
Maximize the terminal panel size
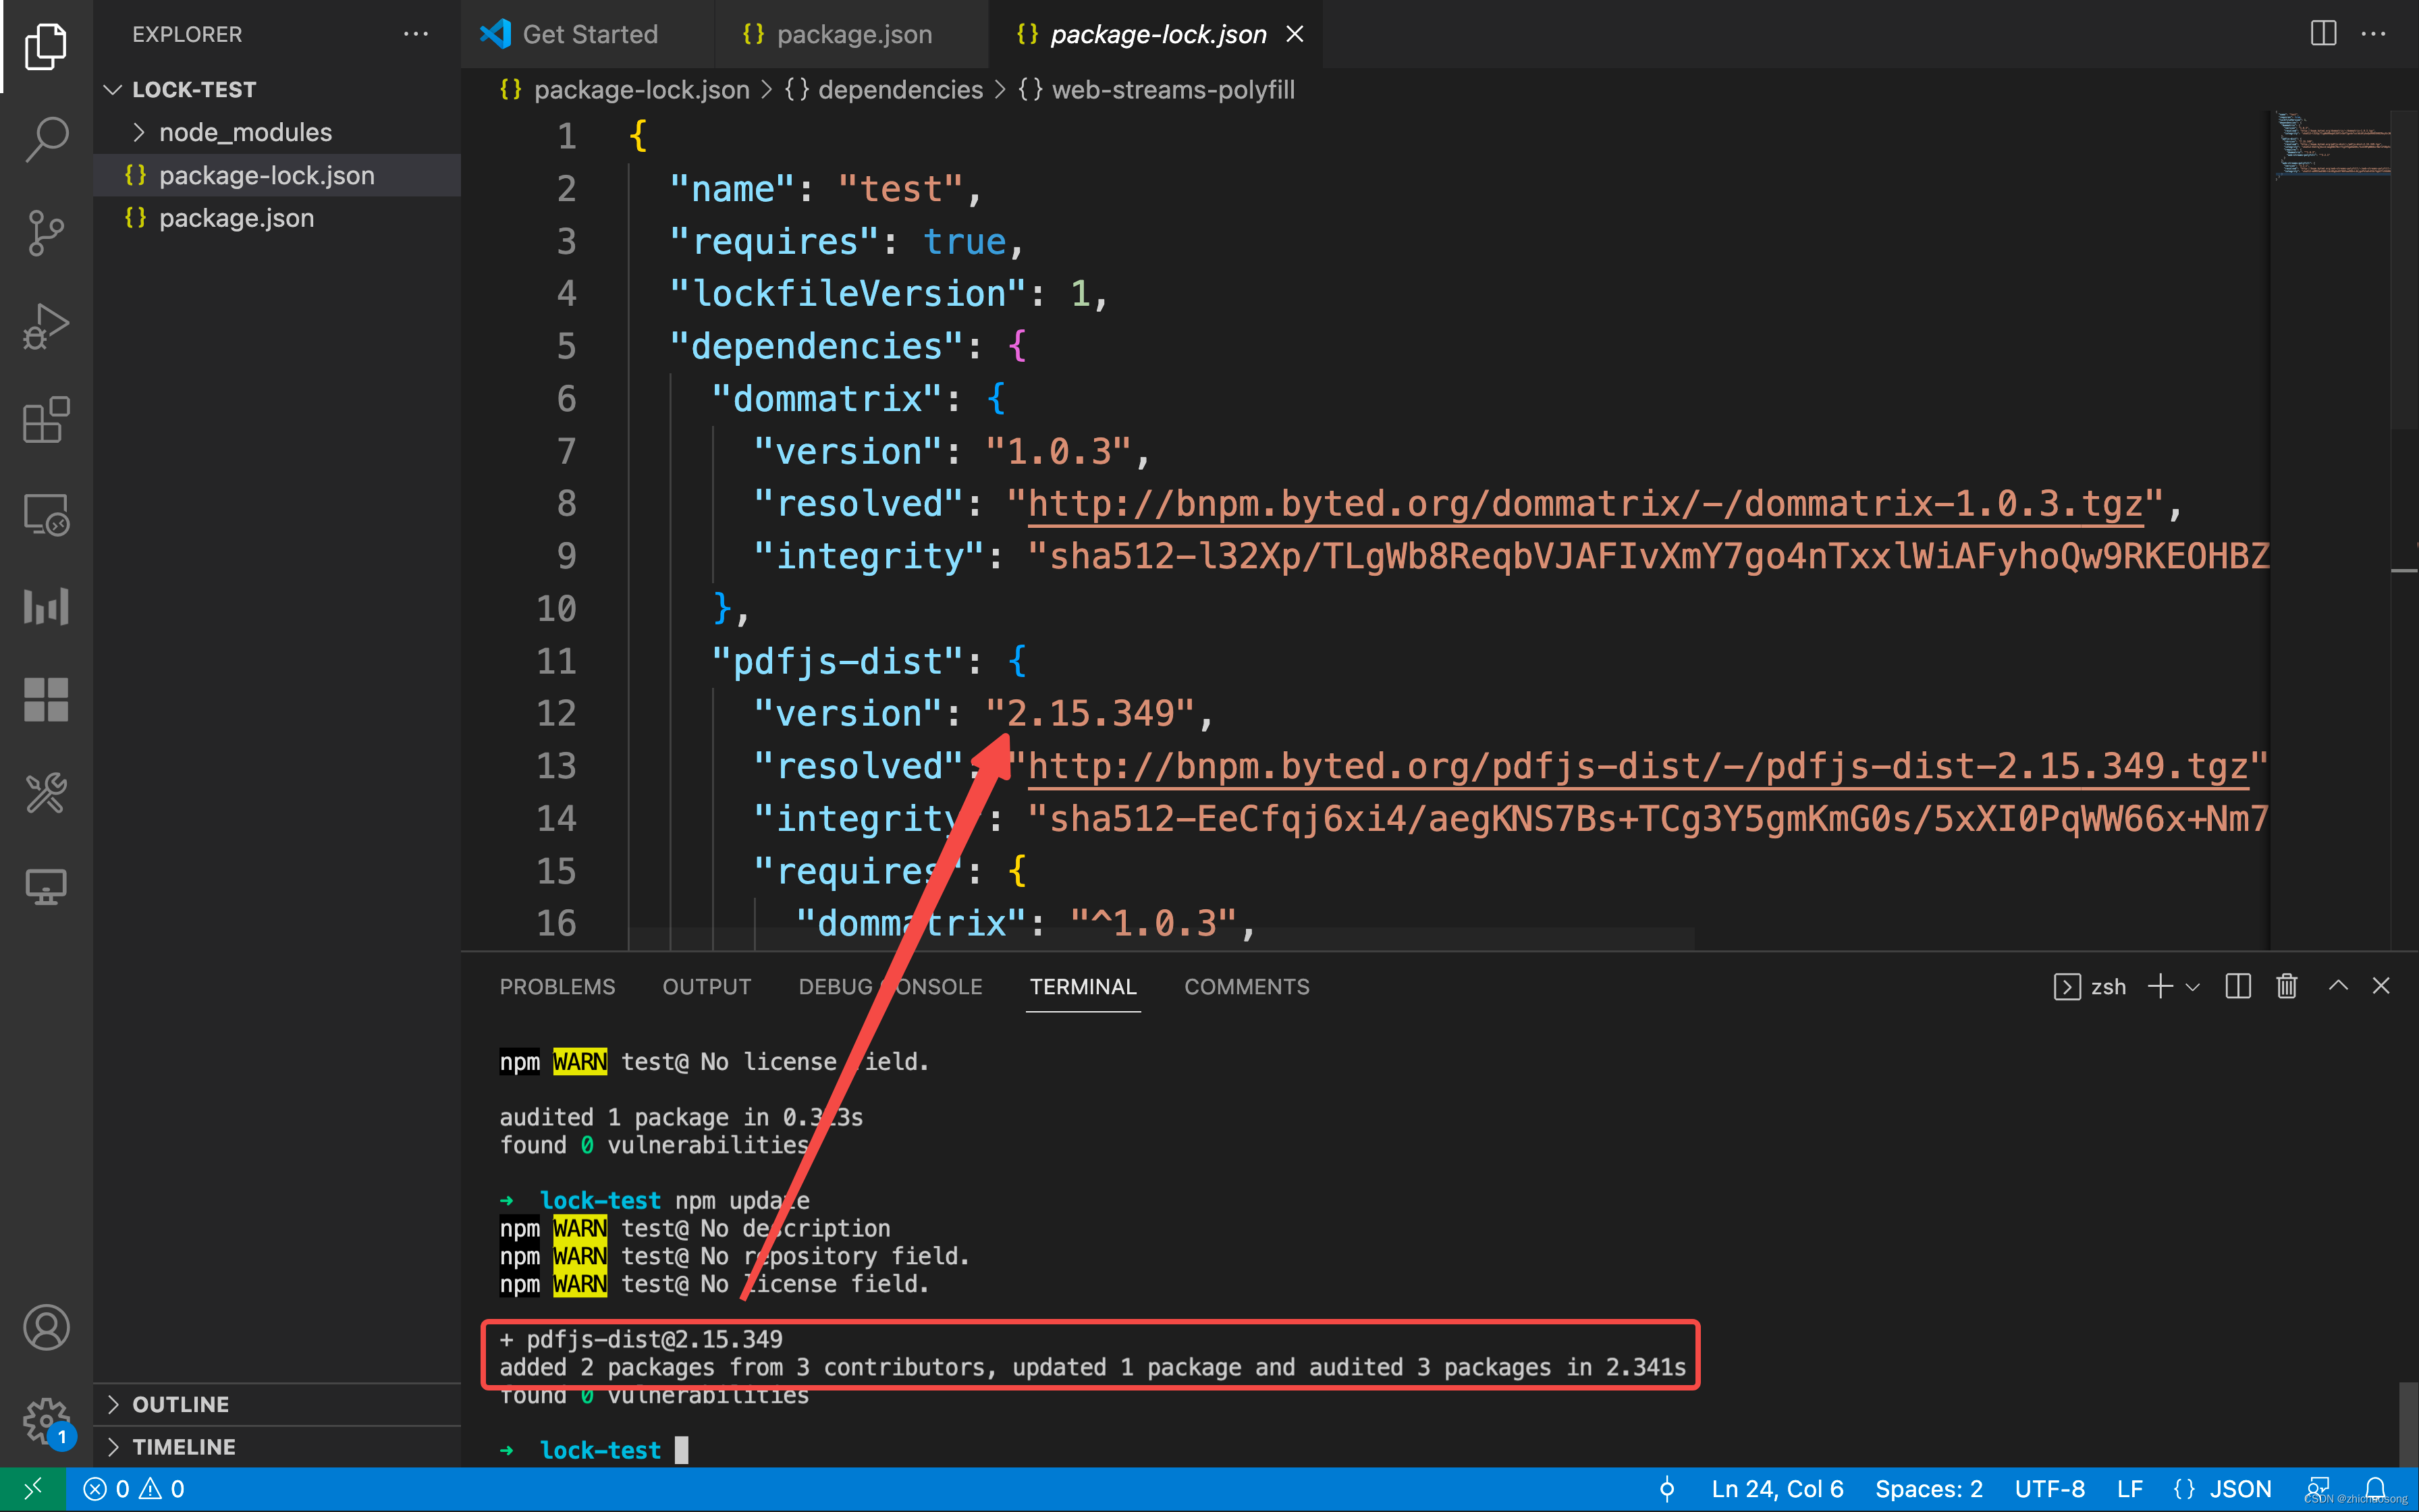(x=2337, y=986)
